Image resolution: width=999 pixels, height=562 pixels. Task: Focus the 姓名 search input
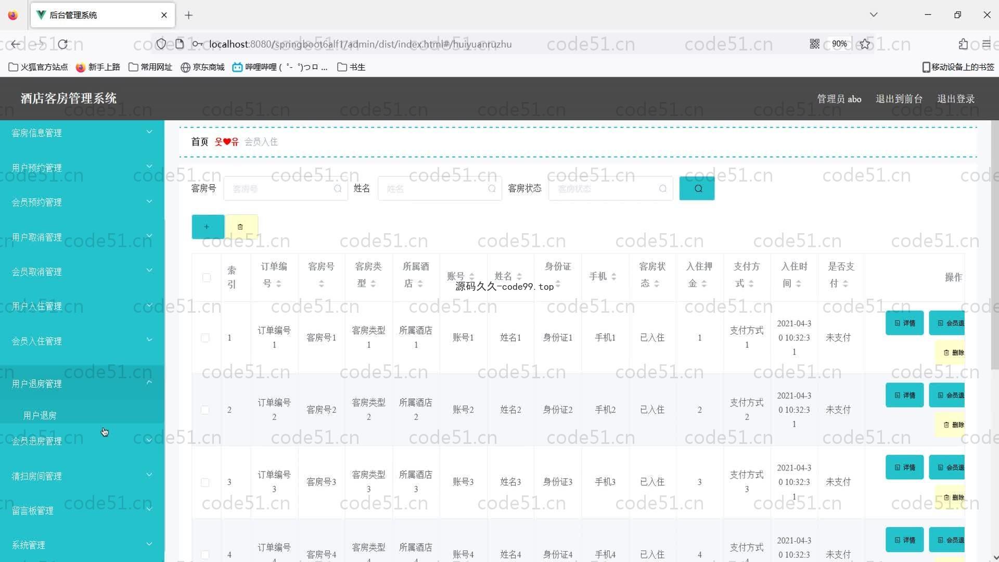tap(439, 189)
